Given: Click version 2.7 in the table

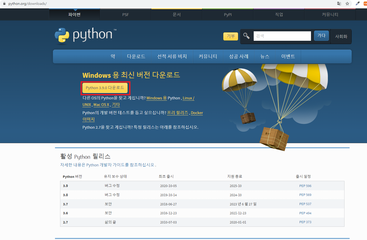Looking at the screenshot, I should point(65,222).
